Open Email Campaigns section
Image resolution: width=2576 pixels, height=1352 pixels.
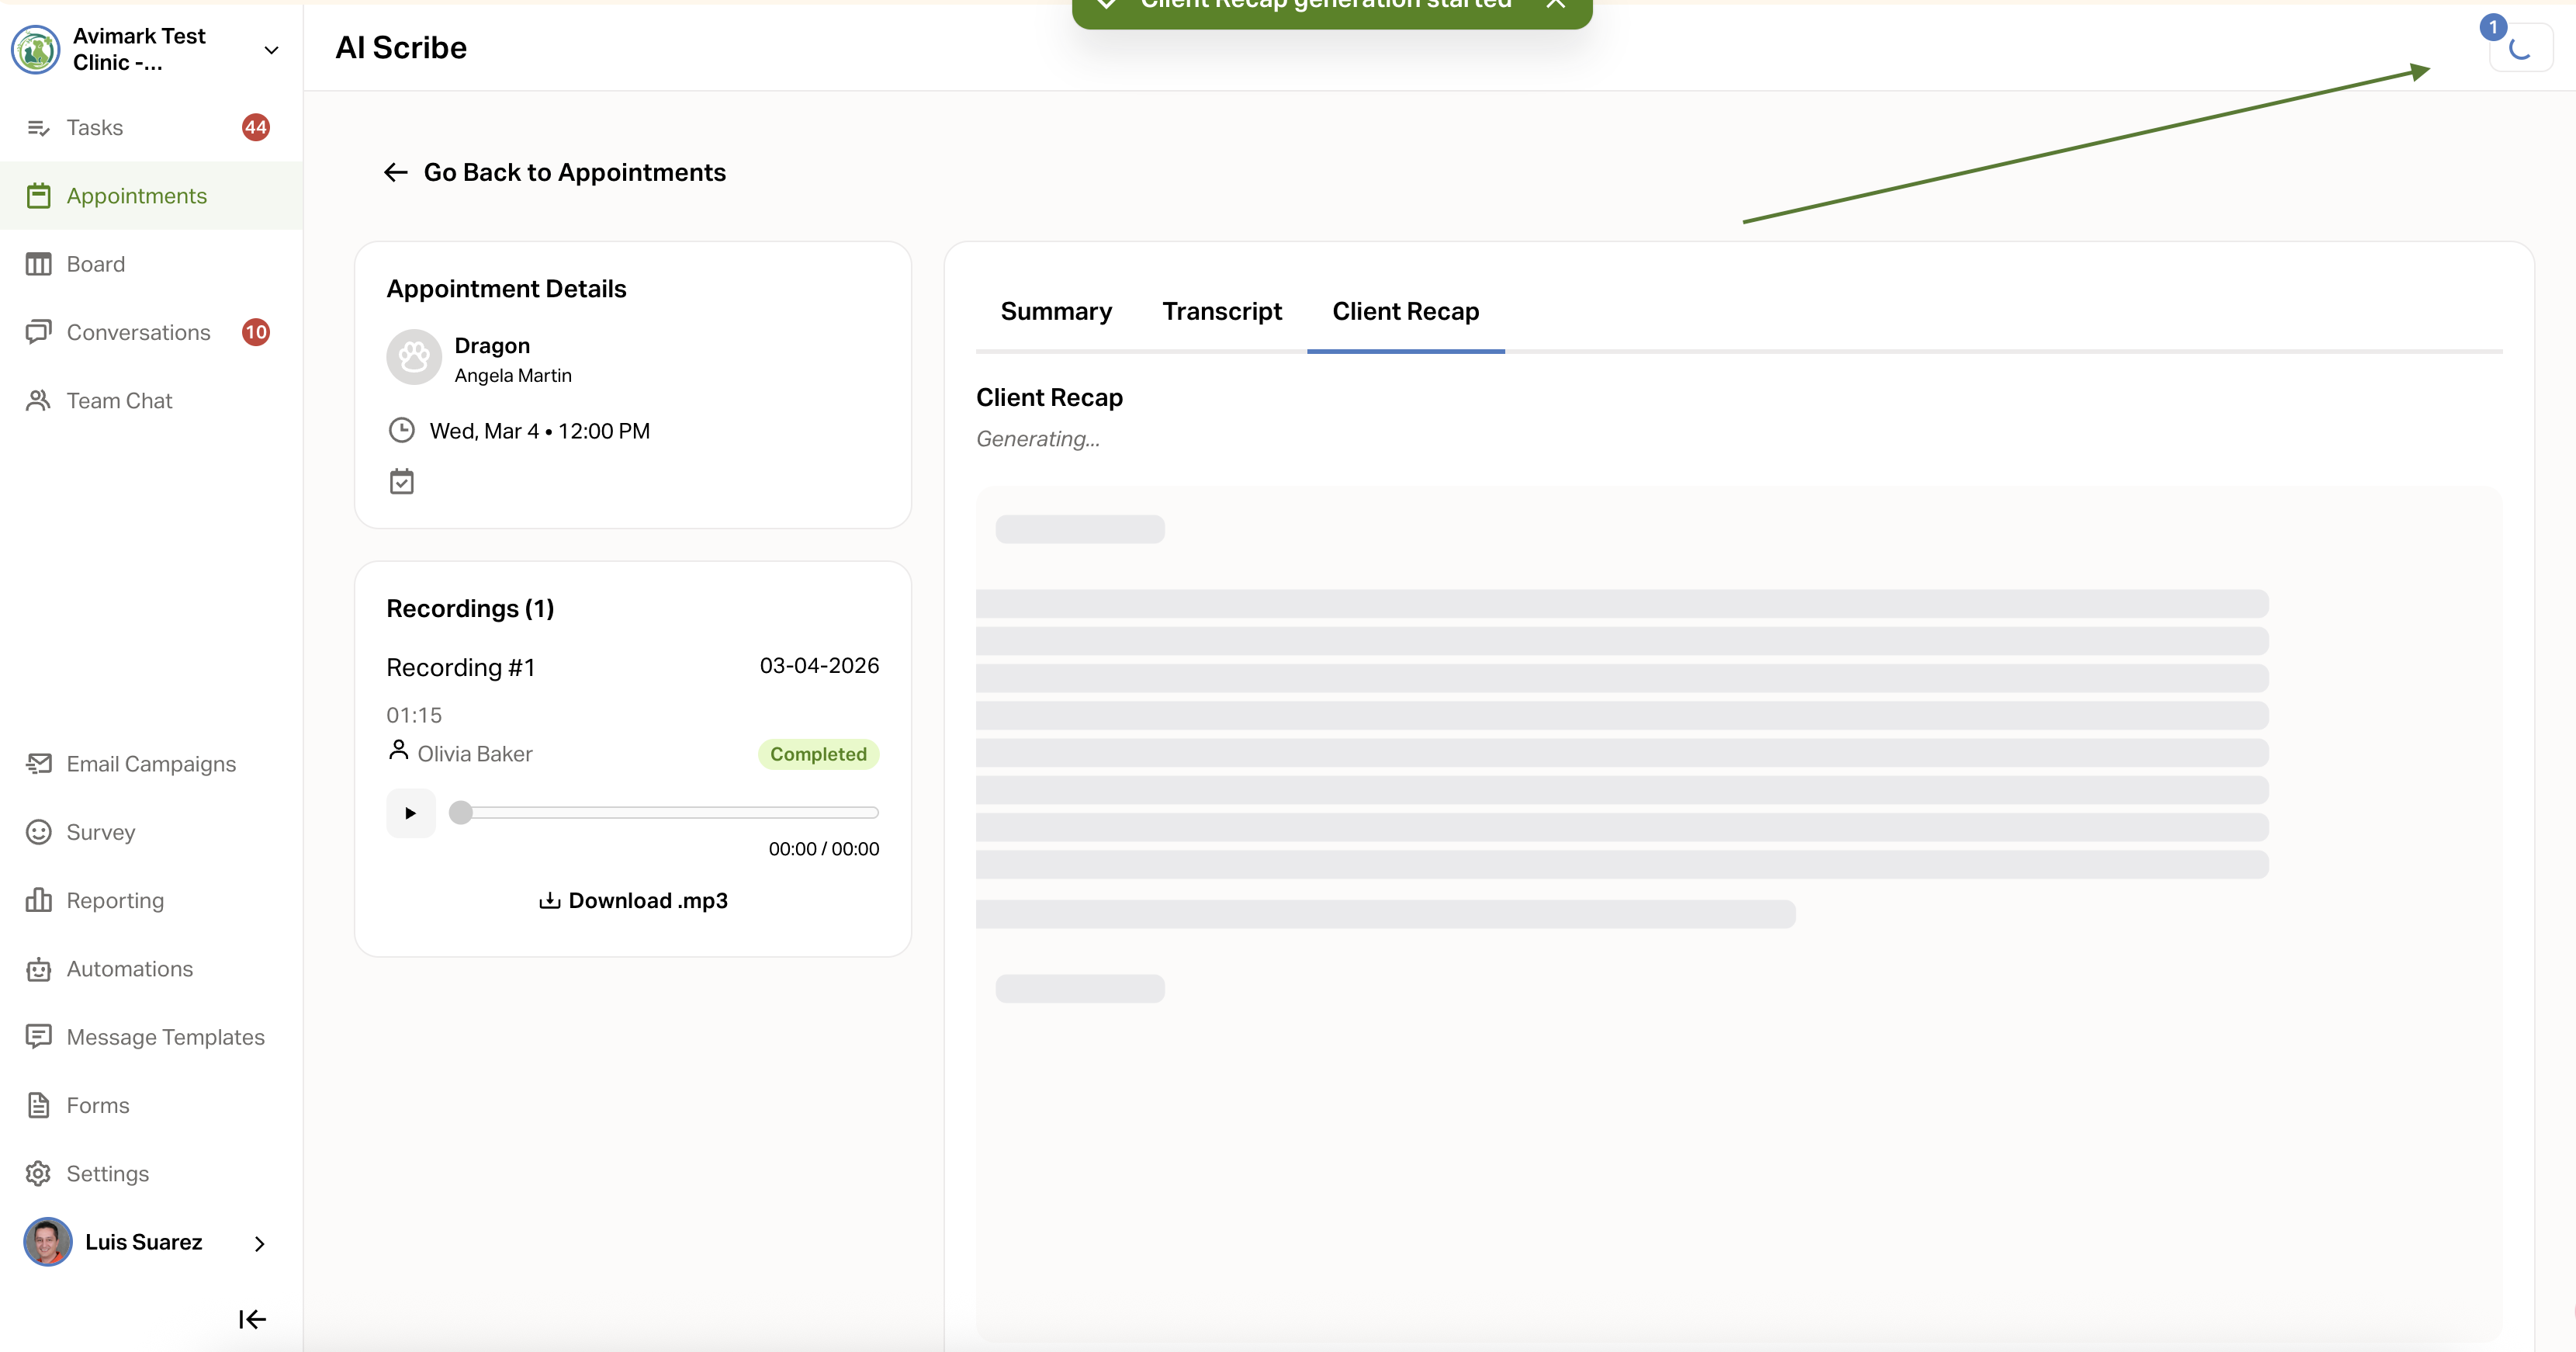[151, 764]
